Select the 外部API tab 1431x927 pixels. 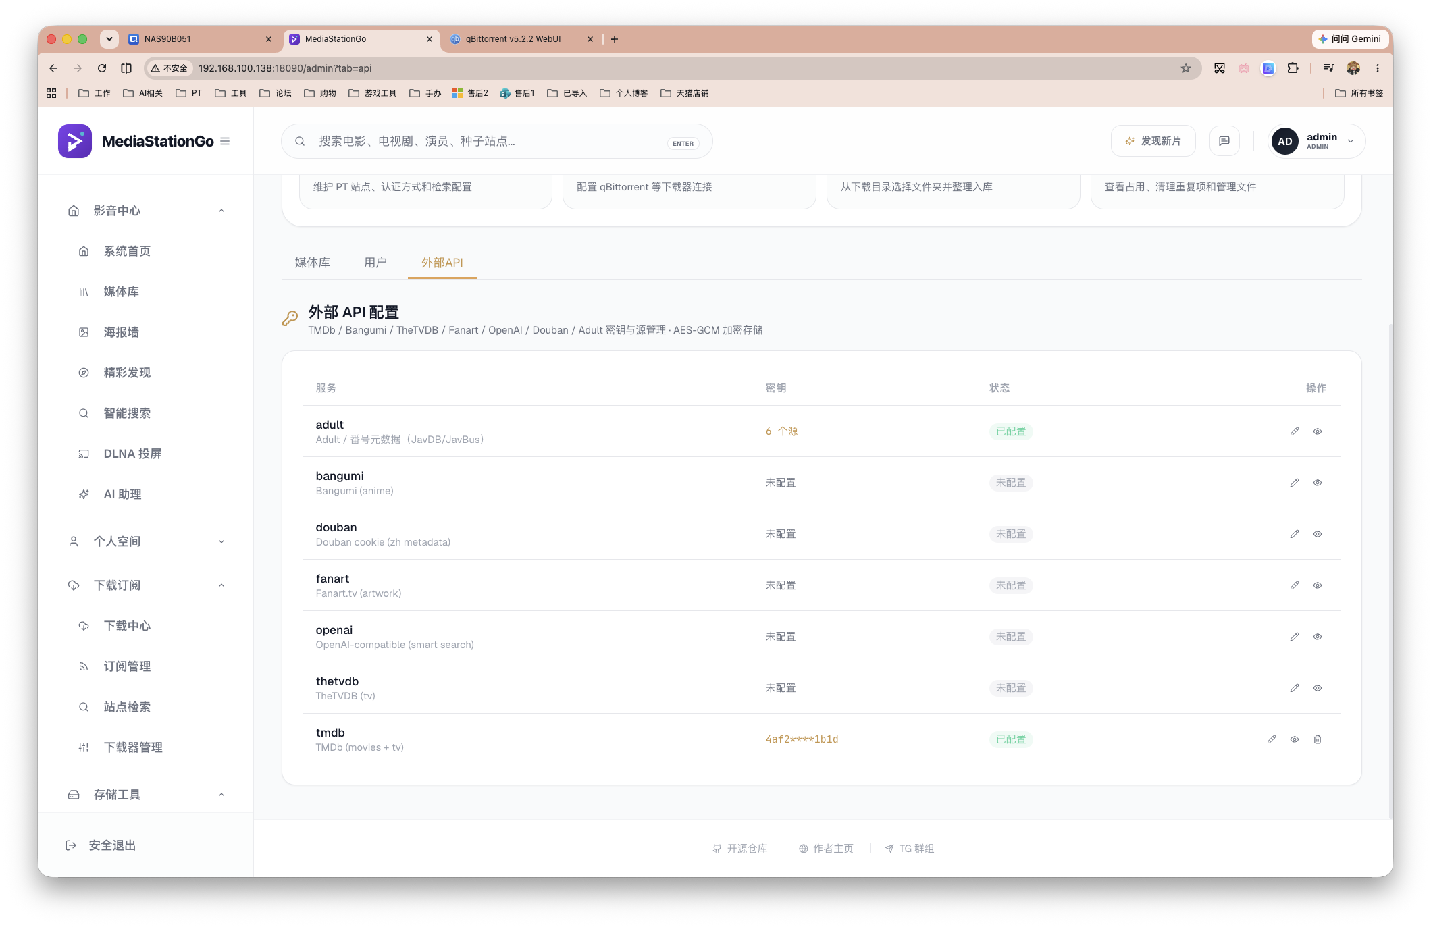tap(442, 263)
